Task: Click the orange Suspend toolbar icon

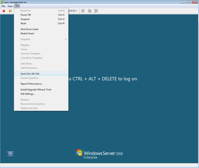Action: click(10, 11)
